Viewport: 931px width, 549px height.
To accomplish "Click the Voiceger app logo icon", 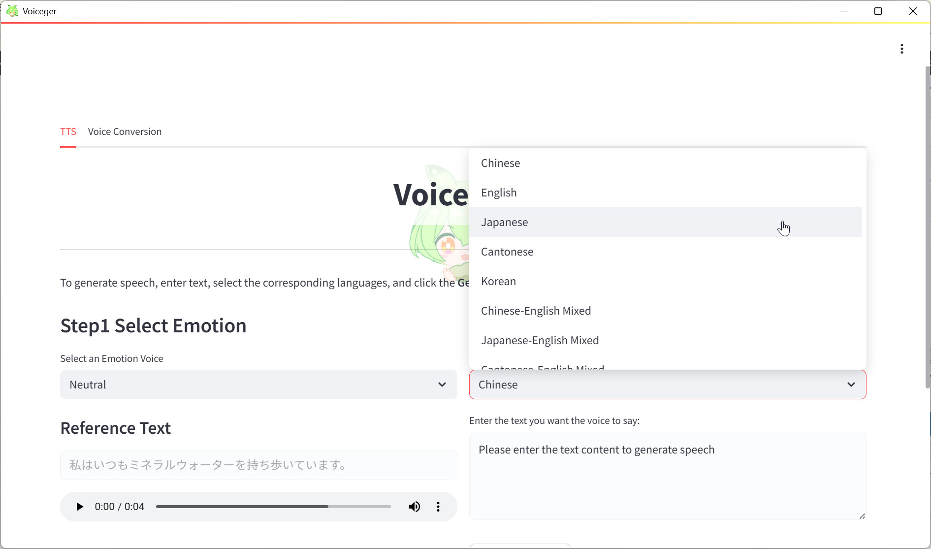I will [12, 11].
